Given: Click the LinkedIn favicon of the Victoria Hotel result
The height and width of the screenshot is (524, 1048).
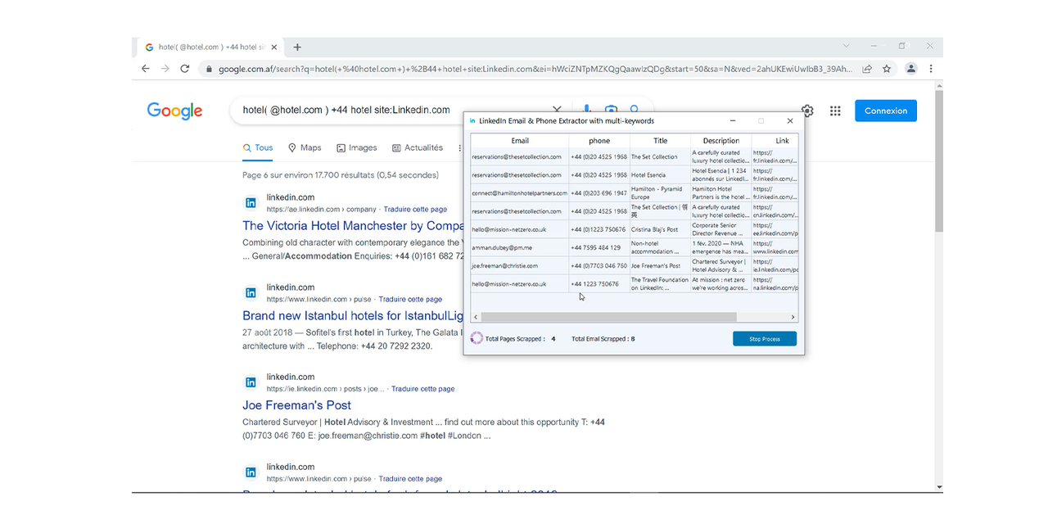Looking at the screenshot, I should click(251, 203).
